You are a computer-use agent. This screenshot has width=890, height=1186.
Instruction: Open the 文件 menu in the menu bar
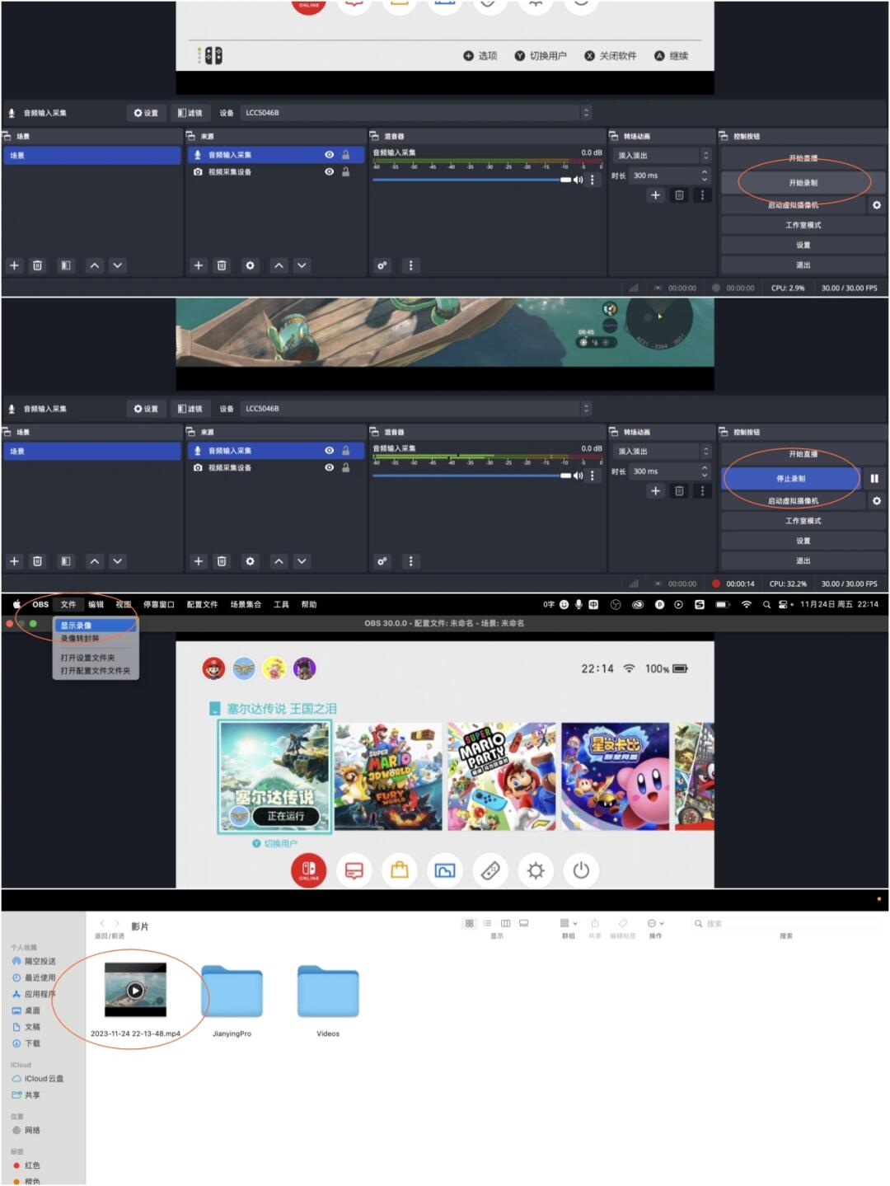68,604
